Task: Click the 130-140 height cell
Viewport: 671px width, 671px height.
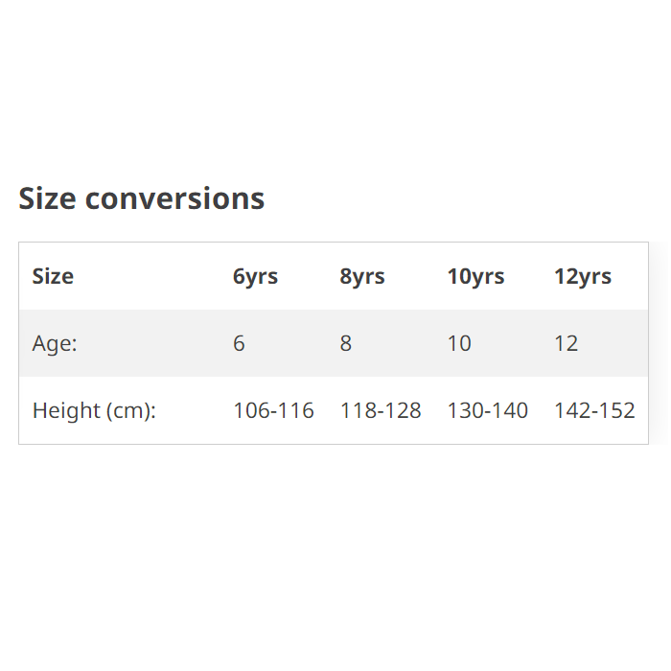Action: click(487, 410)
